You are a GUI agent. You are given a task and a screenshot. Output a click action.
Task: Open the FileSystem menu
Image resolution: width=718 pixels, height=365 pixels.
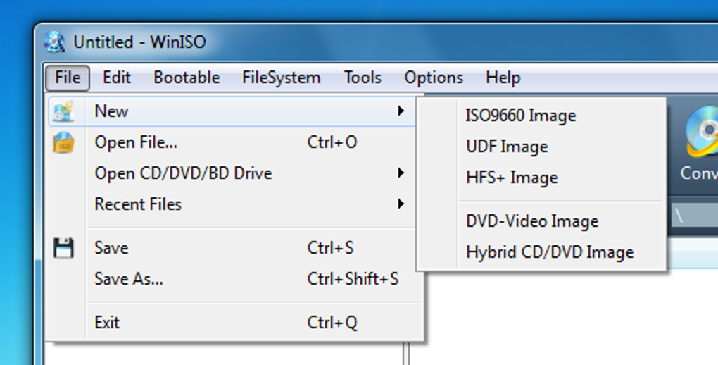pyautogui.click(x=281, y=78)
